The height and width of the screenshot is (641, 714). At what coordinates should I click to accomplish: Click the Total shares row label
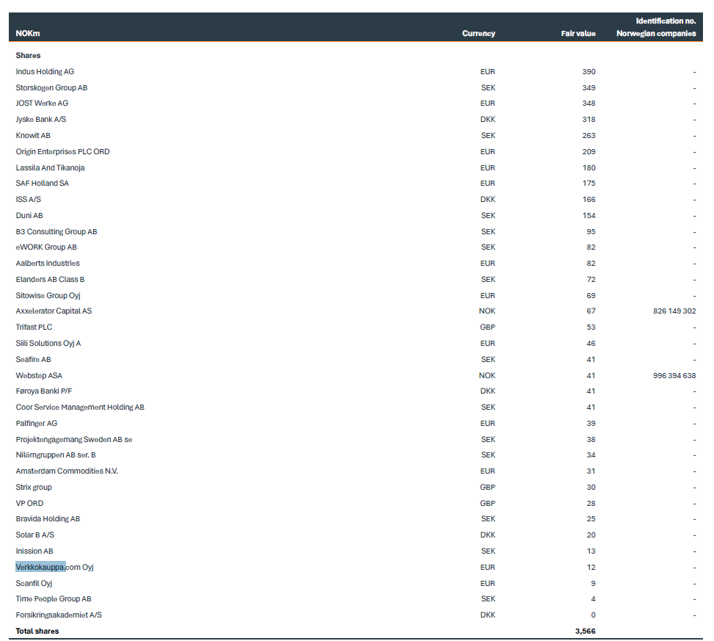(x=37, y=631)
